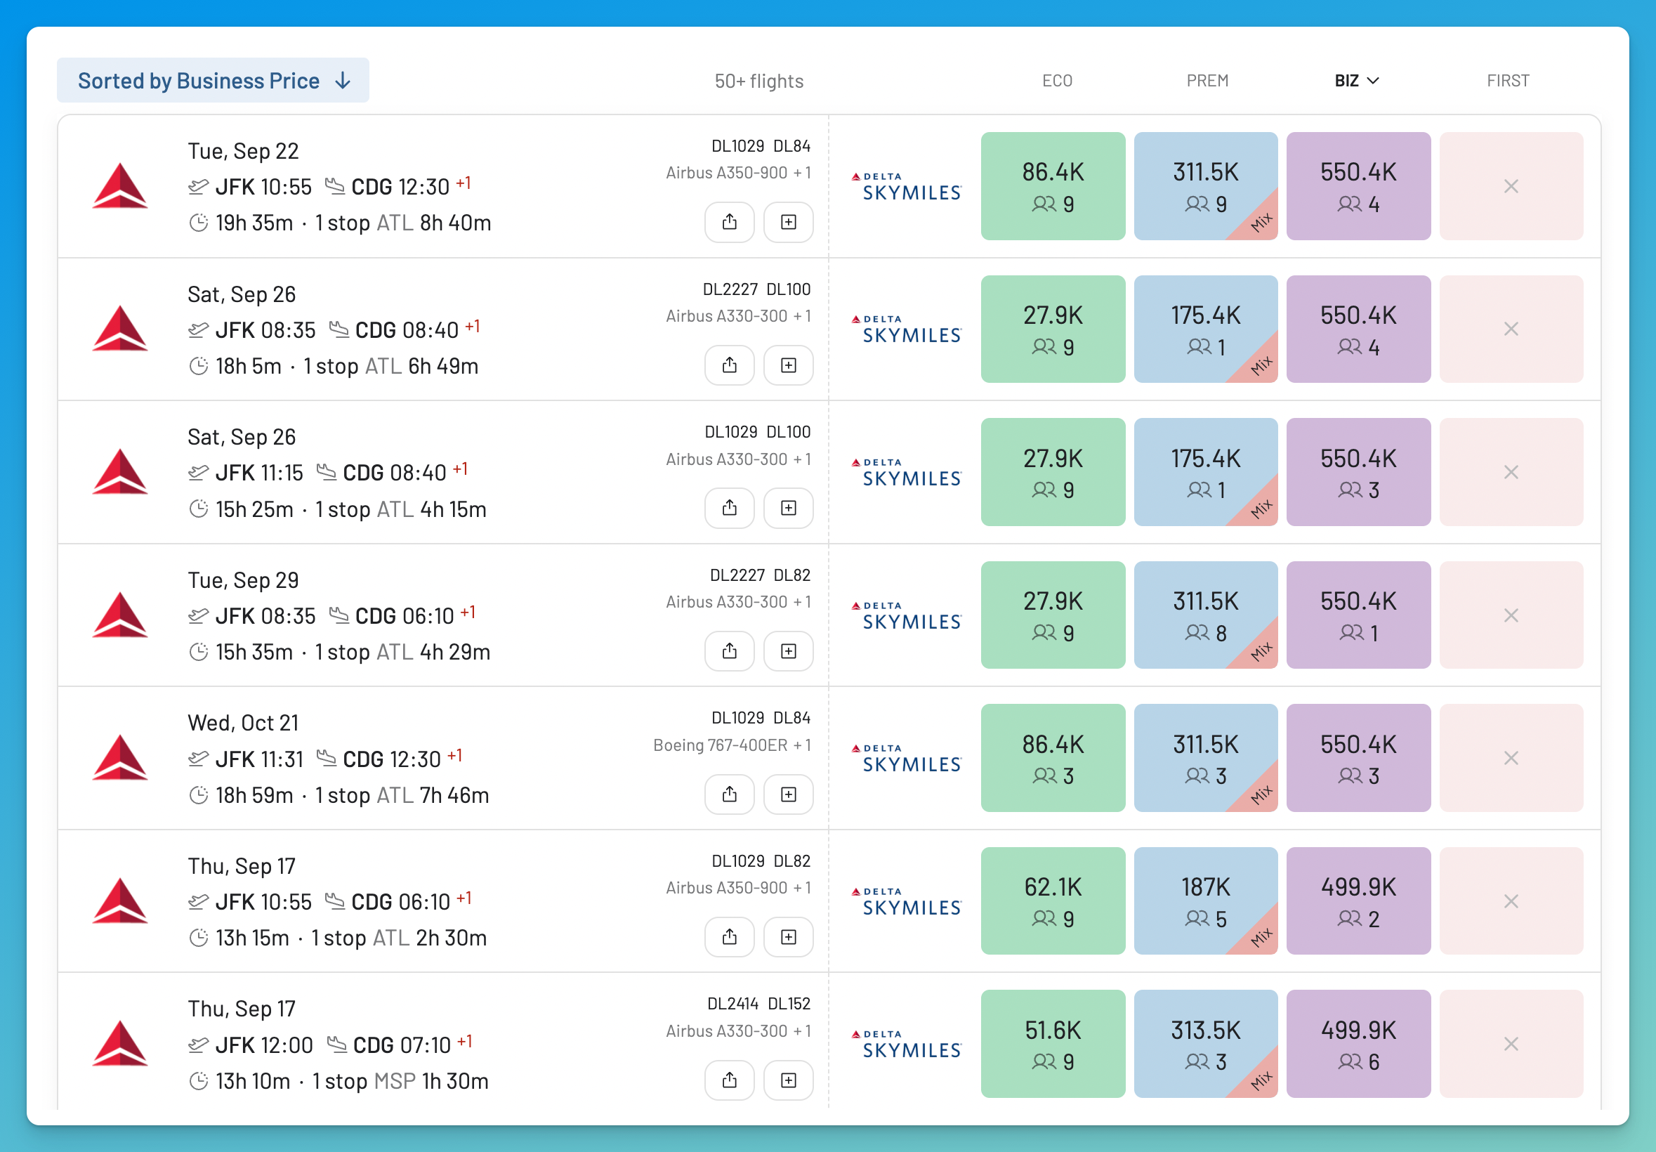Select 311.5K premium fare on Tue Sep 29
The width and height of the screenshot is (1656, 1152).
click(1205, 615)
